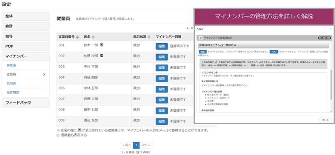
Task: Sort by 従業員番号 column arrows
Action: [x=77, y=37]
